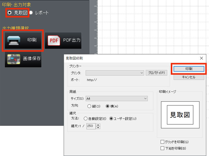Click the http:// port value text
Image resolution: width=209 pixels, height=156 pixels.
point(92,80)
